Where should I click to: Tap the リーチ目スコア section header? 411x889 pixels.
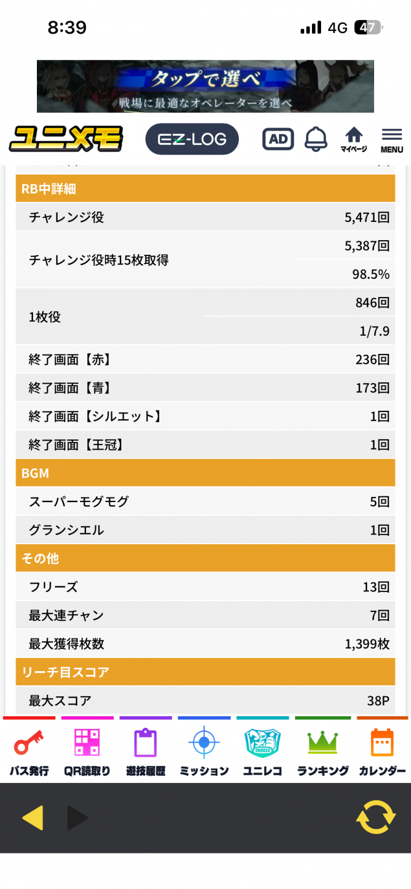205,672
